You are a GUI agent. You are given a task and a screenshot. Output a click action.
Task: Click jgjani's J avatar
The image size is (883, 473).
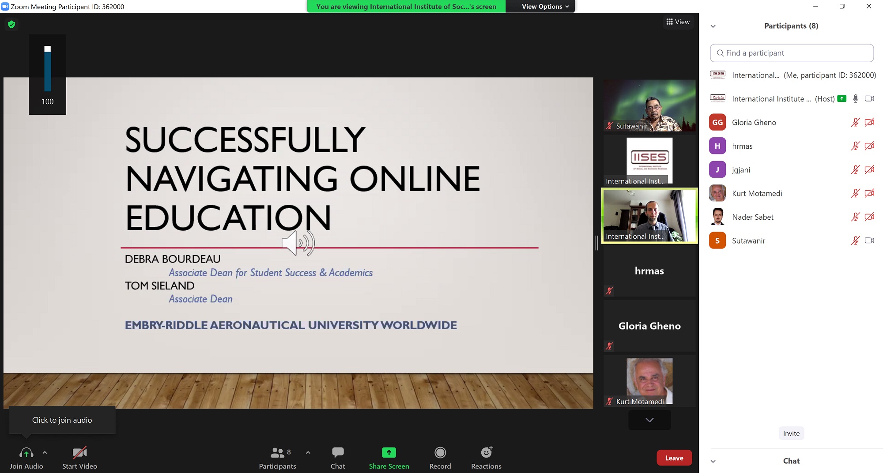[717, 169]
